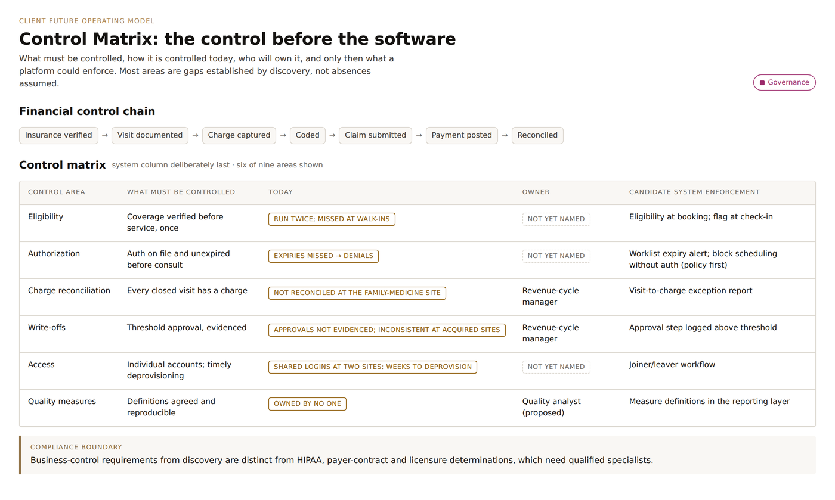Click 'Not yet named' in the Eligibility row
This screenshot has height=500, width=835.
coord(556,219)
